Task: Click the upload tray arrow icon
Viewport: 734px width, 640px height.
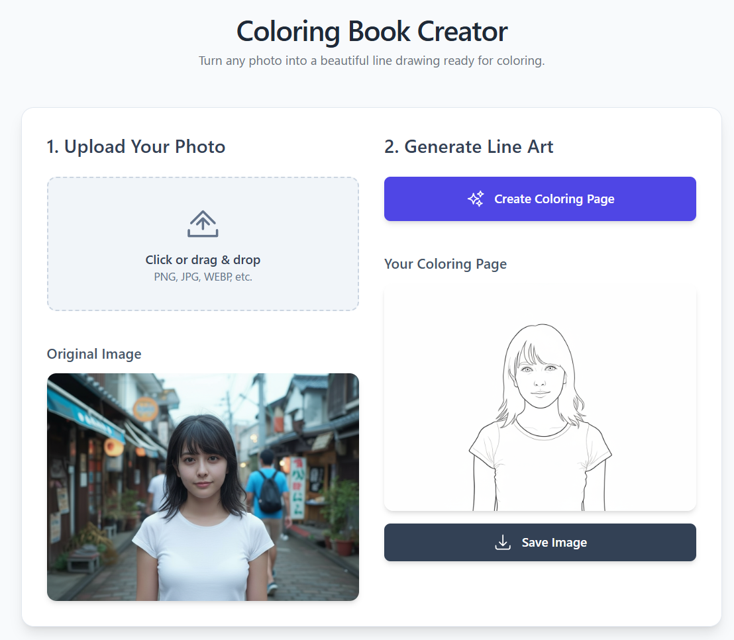Action: [203, 224]
